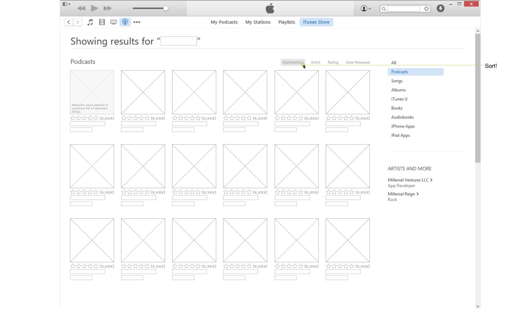The image size is (522, 309).
Task: Open the sidebar view dropdown menu
Action: pyautogui.click(x=66, y=4)
